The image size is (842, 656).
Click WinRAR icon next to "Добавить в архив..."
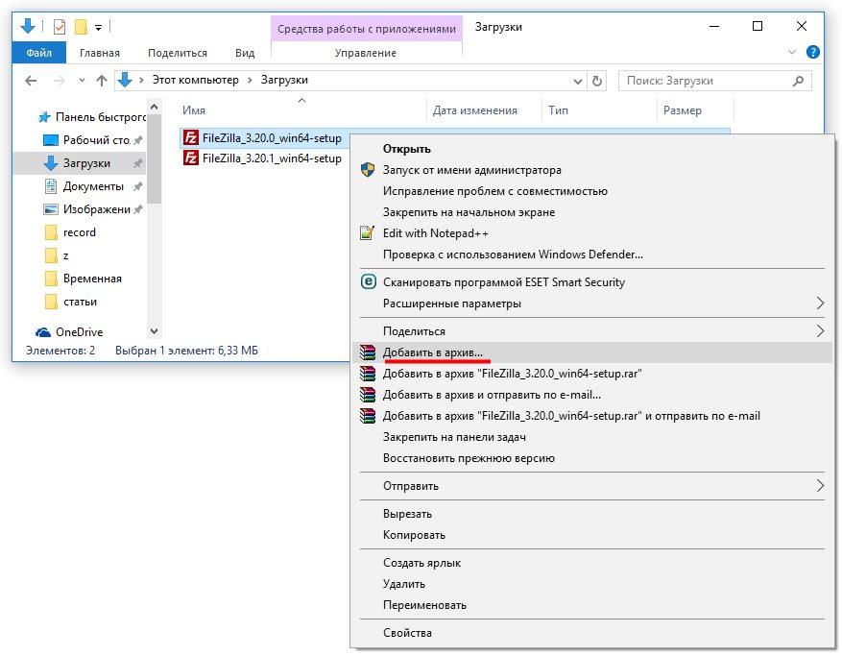(367, 352)
